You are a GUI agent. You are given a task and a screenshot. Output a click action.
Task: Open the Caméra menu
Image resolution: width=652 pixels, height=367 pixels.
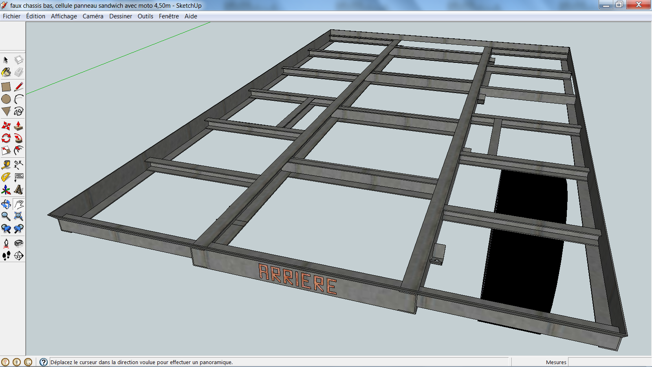pos(93,16)
